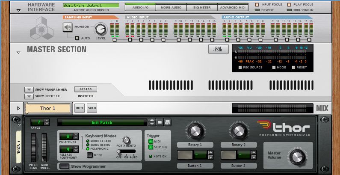Decrease Release Polyphony value
This screenshot has width=340, height=175.
point(76,151)
